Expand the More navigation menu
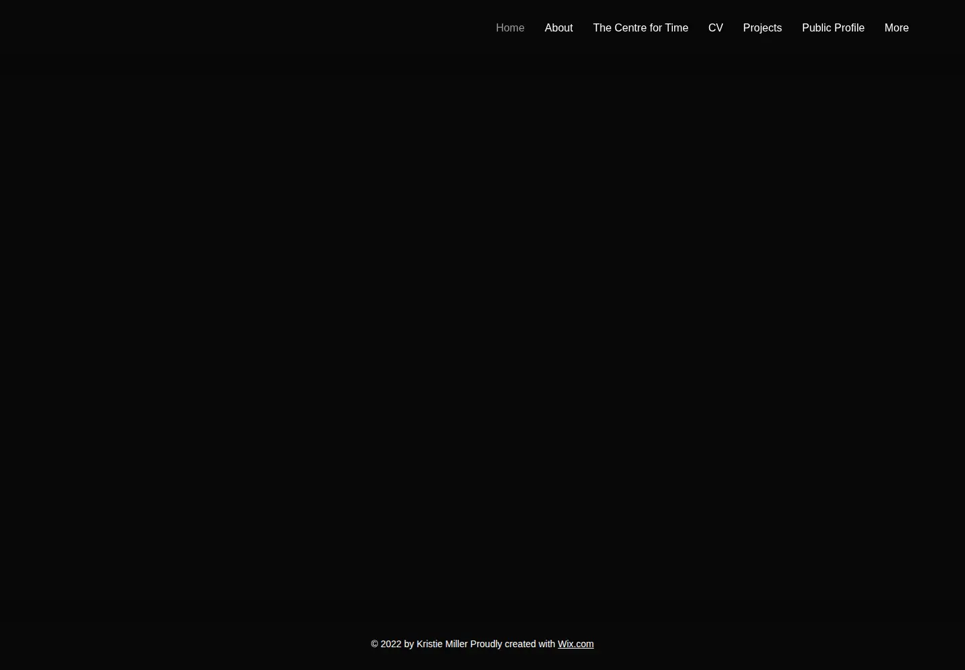 pos(897,28)
